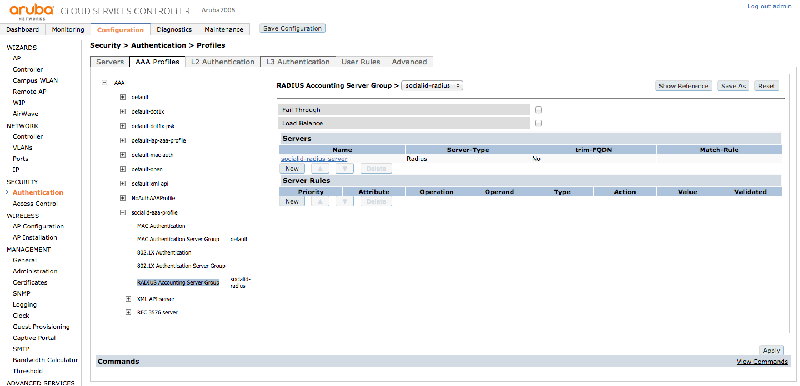Open the L2 Authentication sub-tab
This screenshot has height=386, width=800.
click(x=223, y=62)
